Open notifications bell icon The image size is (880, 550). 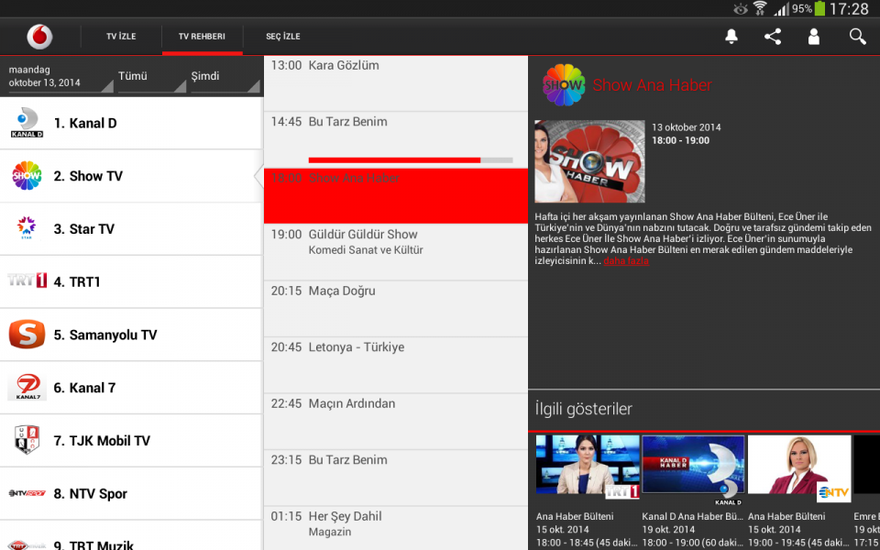point(731,37)
